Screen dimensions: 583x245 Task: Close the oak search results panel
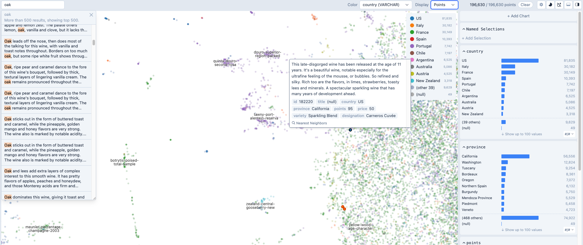(x=91, y=15)
